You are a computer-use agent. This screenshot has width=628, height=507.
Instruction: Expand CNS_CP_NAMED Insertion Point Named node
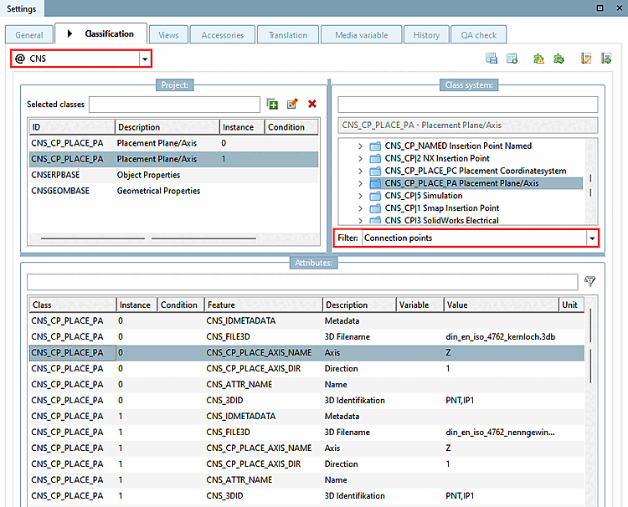click(360, 146)
